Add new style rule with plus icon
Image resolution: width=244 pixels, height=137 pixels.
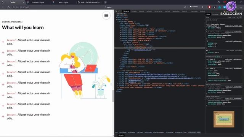[x=238, y=18]
